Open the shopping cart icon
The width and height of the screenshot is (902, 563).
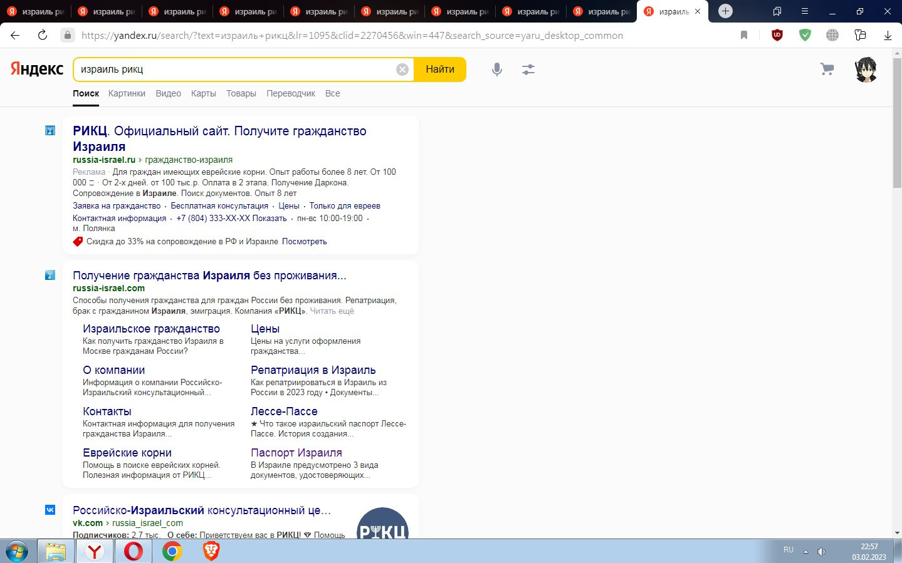(x=827, y=69)
